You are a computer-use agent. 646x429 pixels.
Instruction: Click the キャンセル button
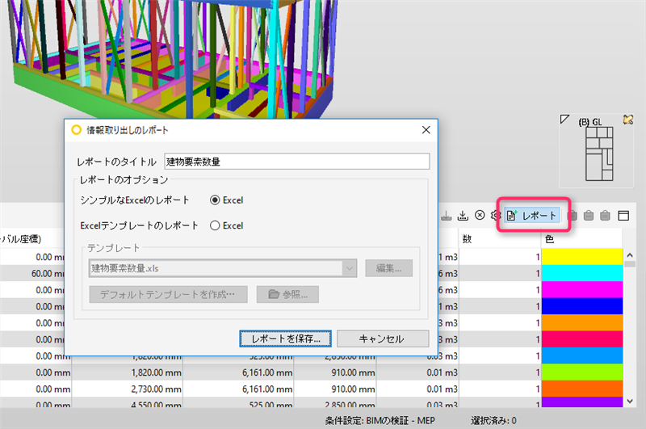(x=383, y=339)
